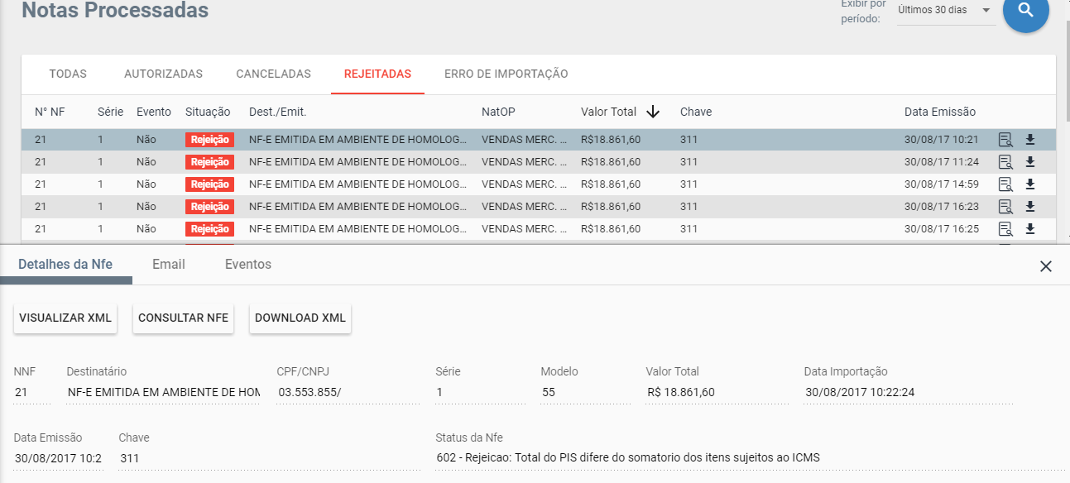Click the Status da Nfe field
1070x483 pixels.
tap(627, 457)
